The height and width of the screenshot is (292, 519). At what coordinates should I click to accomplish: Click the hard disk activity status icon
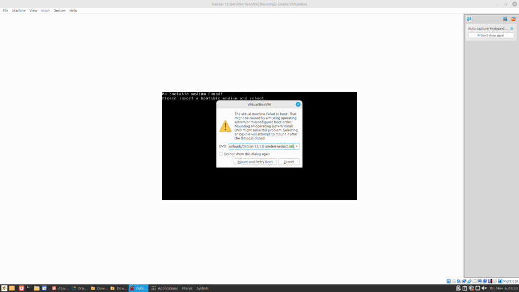(x=449, y=281)
